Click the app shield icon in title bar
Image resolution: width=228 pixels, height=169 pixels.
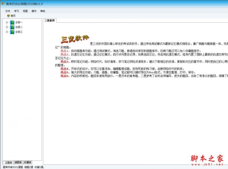(3, 4)
